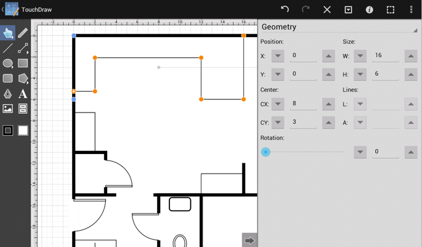Select the Pen nib tool
The height and width of the screenshot is (247, 422).
pyautogui.click(x=8, y=94)
